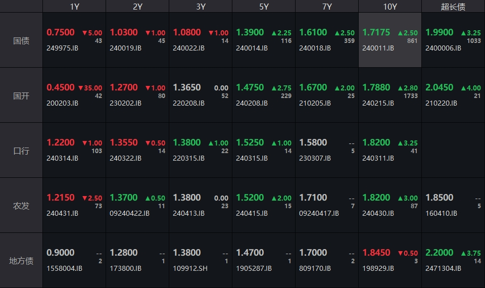Select the 2.2000 yield value
The image size is (485, 288).
pos(440,253)
